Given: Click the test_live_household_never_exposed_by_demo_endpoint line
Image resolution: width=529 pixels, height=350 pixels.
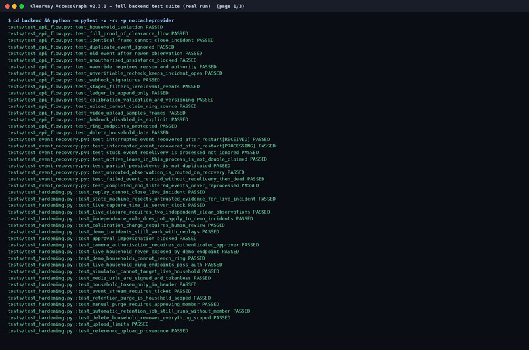Looking at the screenshot, I should click(x=123, y=251).
